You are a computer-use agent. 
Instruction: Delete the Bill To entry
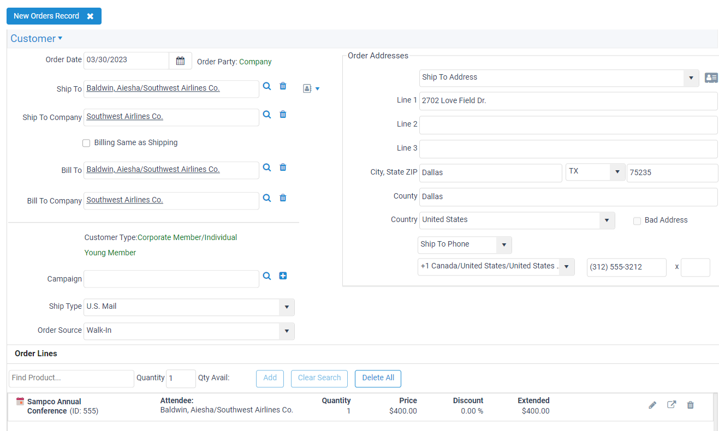[x=283, y=167]
